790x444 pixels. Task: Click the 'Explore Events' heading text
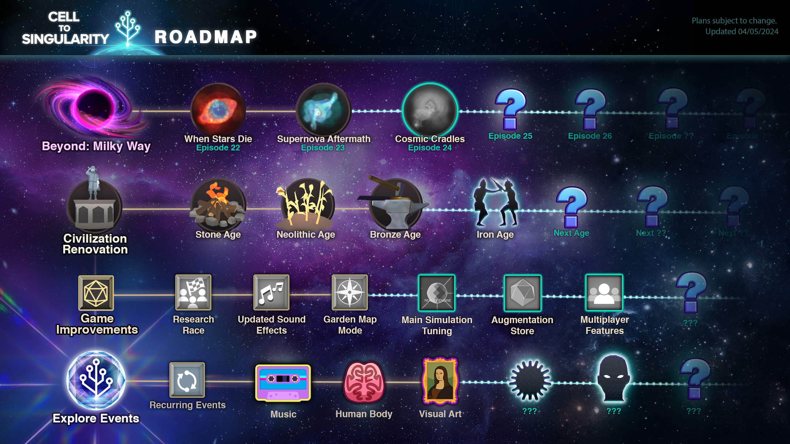click(96, 418)
